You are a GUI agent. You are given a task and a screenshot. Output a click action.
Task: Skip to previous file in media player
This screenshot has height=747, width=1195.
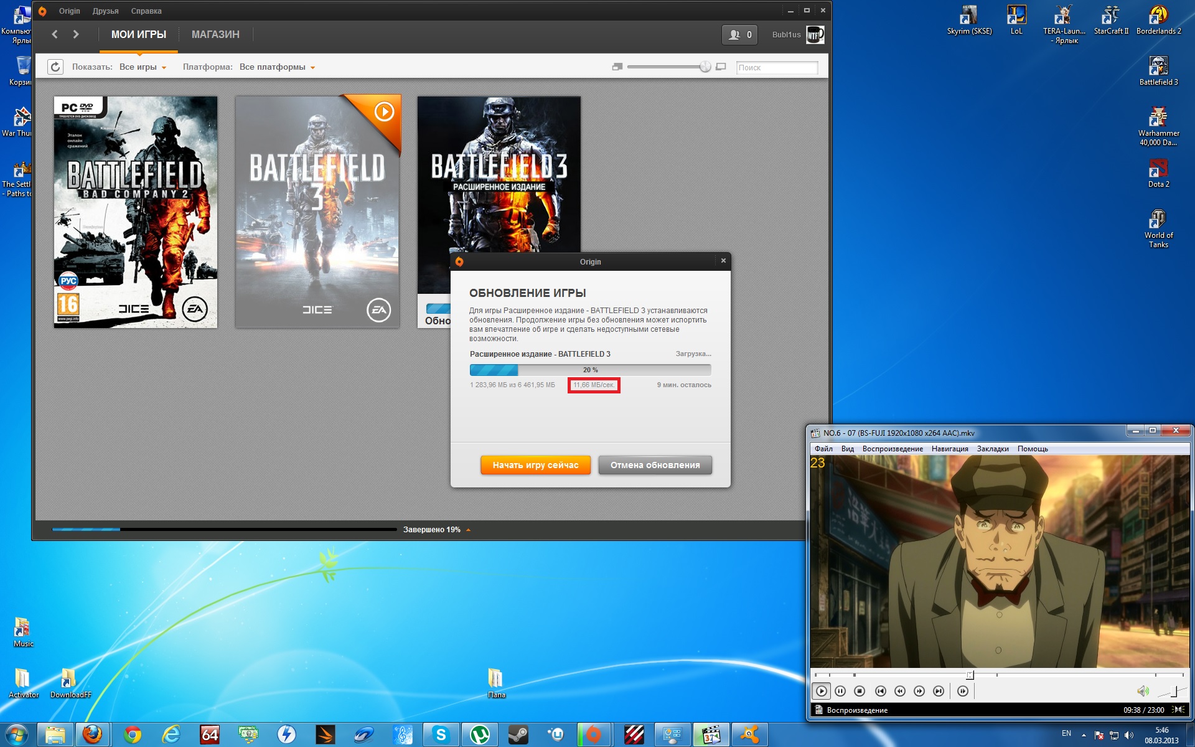point(880,691)
